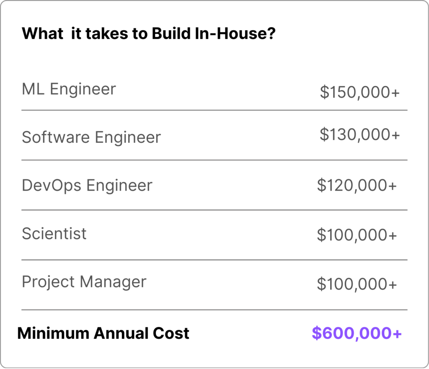Click the Scientist's $100,000+ value
Viewport: 429px width, 369px height.
pos(357,235)
